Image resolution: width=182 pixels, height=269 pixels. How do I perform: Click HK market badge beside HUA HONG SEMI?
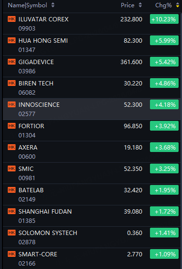coord(12,40)
